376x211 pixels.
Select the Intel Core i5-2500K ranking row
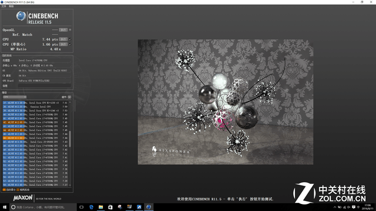click(35, 142)
